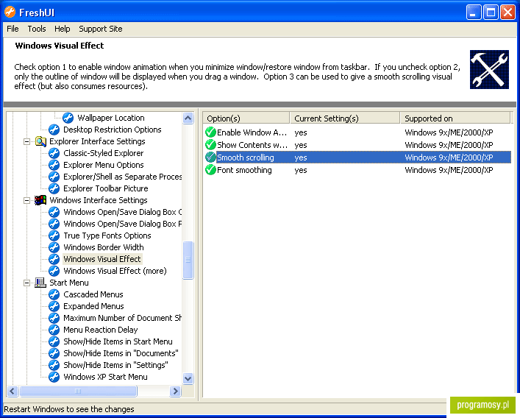Click the Windows Visual Effect wrench icon
This screenshot has width=520, height=418.
pyautogui.click(x=54, y=259)
